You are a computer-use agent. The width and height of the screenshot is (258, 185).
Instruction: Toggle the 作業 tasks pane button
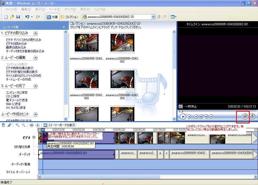[52, 17]
